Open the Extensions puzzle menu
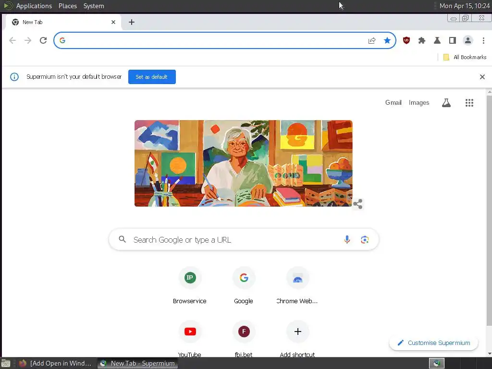This screenshot has width=492, height=369. point(422,40)
